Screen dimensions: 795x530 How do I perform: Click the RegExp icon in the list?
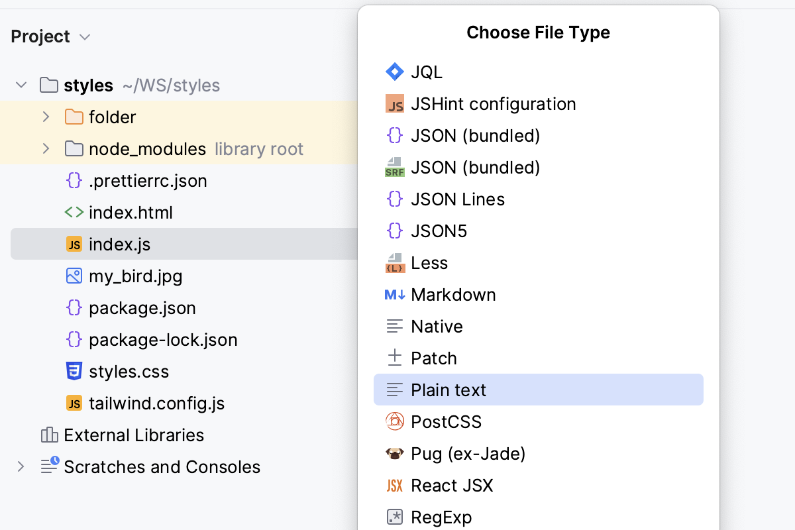pos(395,517)
